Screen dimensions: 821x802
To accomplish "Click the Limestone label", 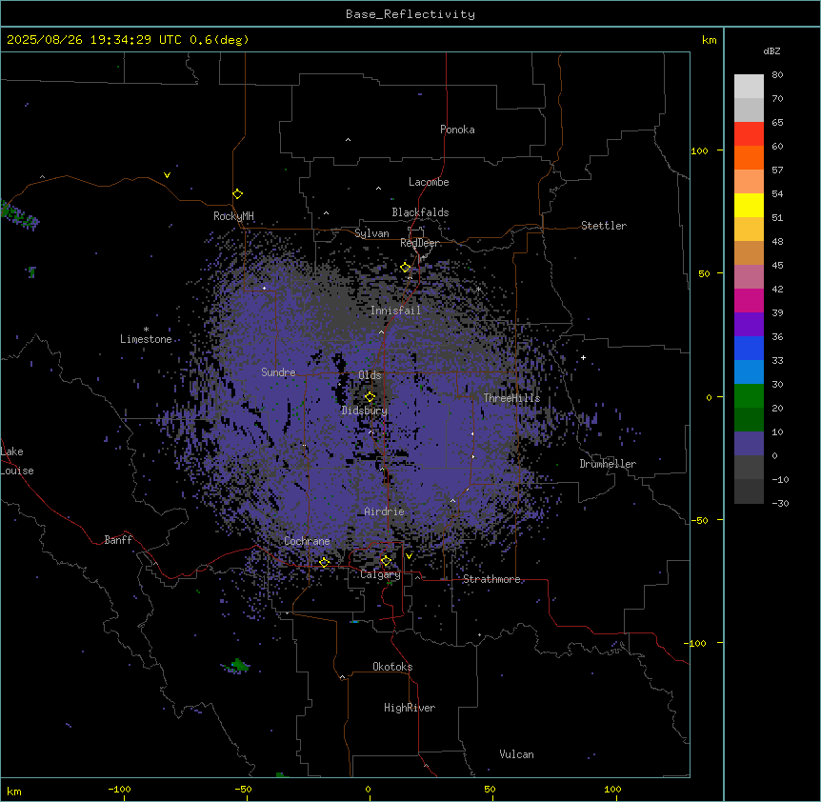I will [146, 339].
